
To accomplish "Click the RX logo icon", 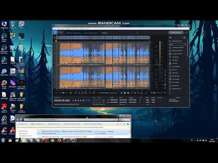I will (55, 33).
